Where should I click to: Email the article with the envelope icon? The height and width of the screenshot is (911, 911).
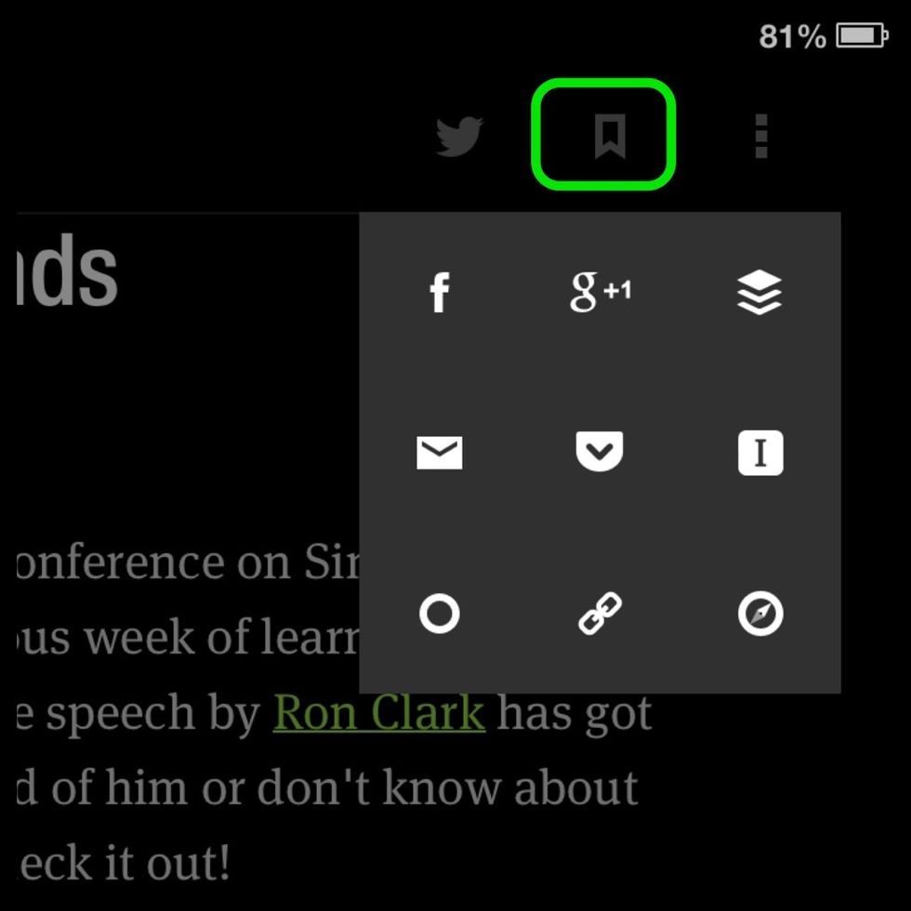point(440,453)
